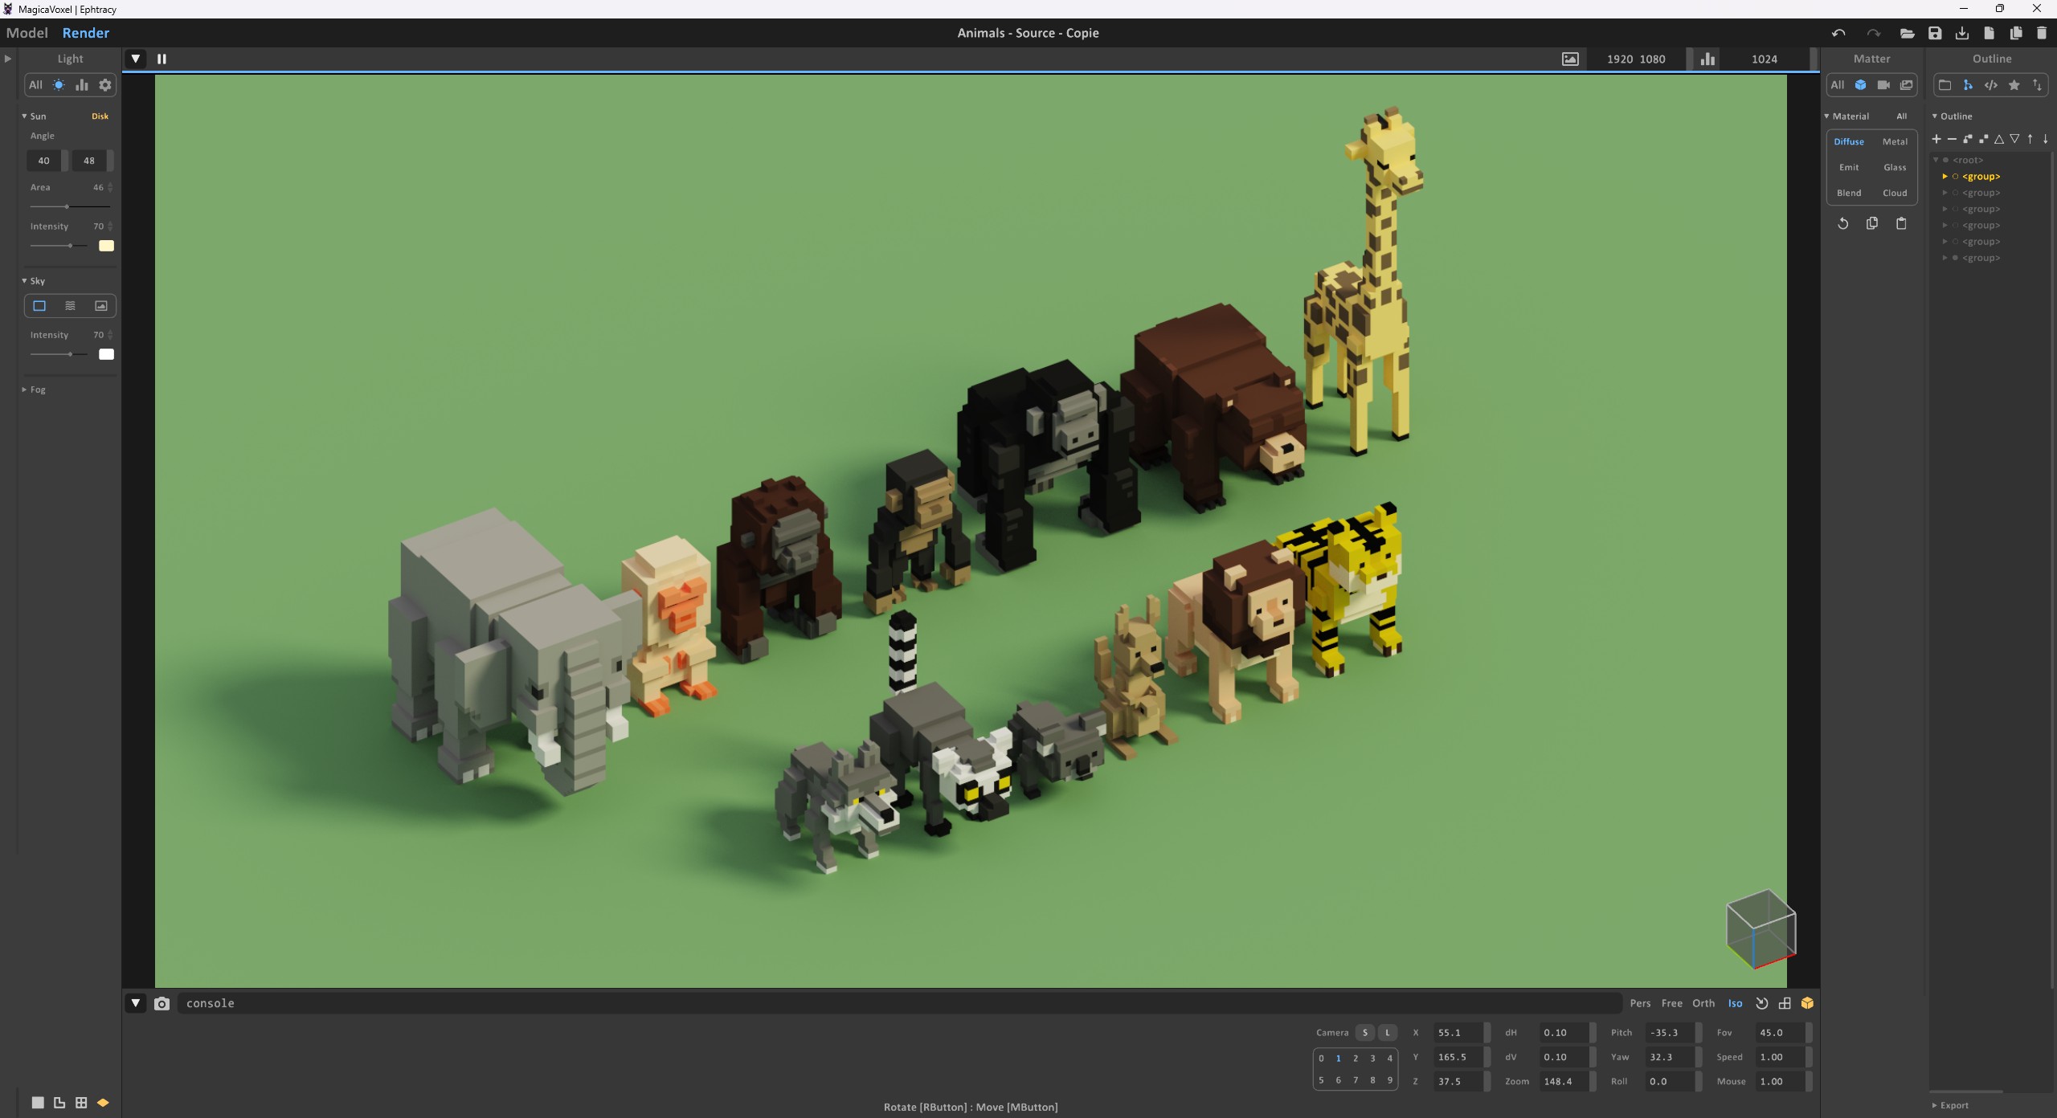This screenshot has height=1118, width=2057.
Task: Toggle visibility dot of the selected yellow group
Action: (1955, 177)
